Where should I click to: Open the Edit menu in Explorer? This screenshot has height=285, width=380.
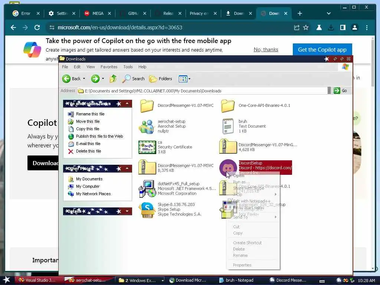coord(77,67)
